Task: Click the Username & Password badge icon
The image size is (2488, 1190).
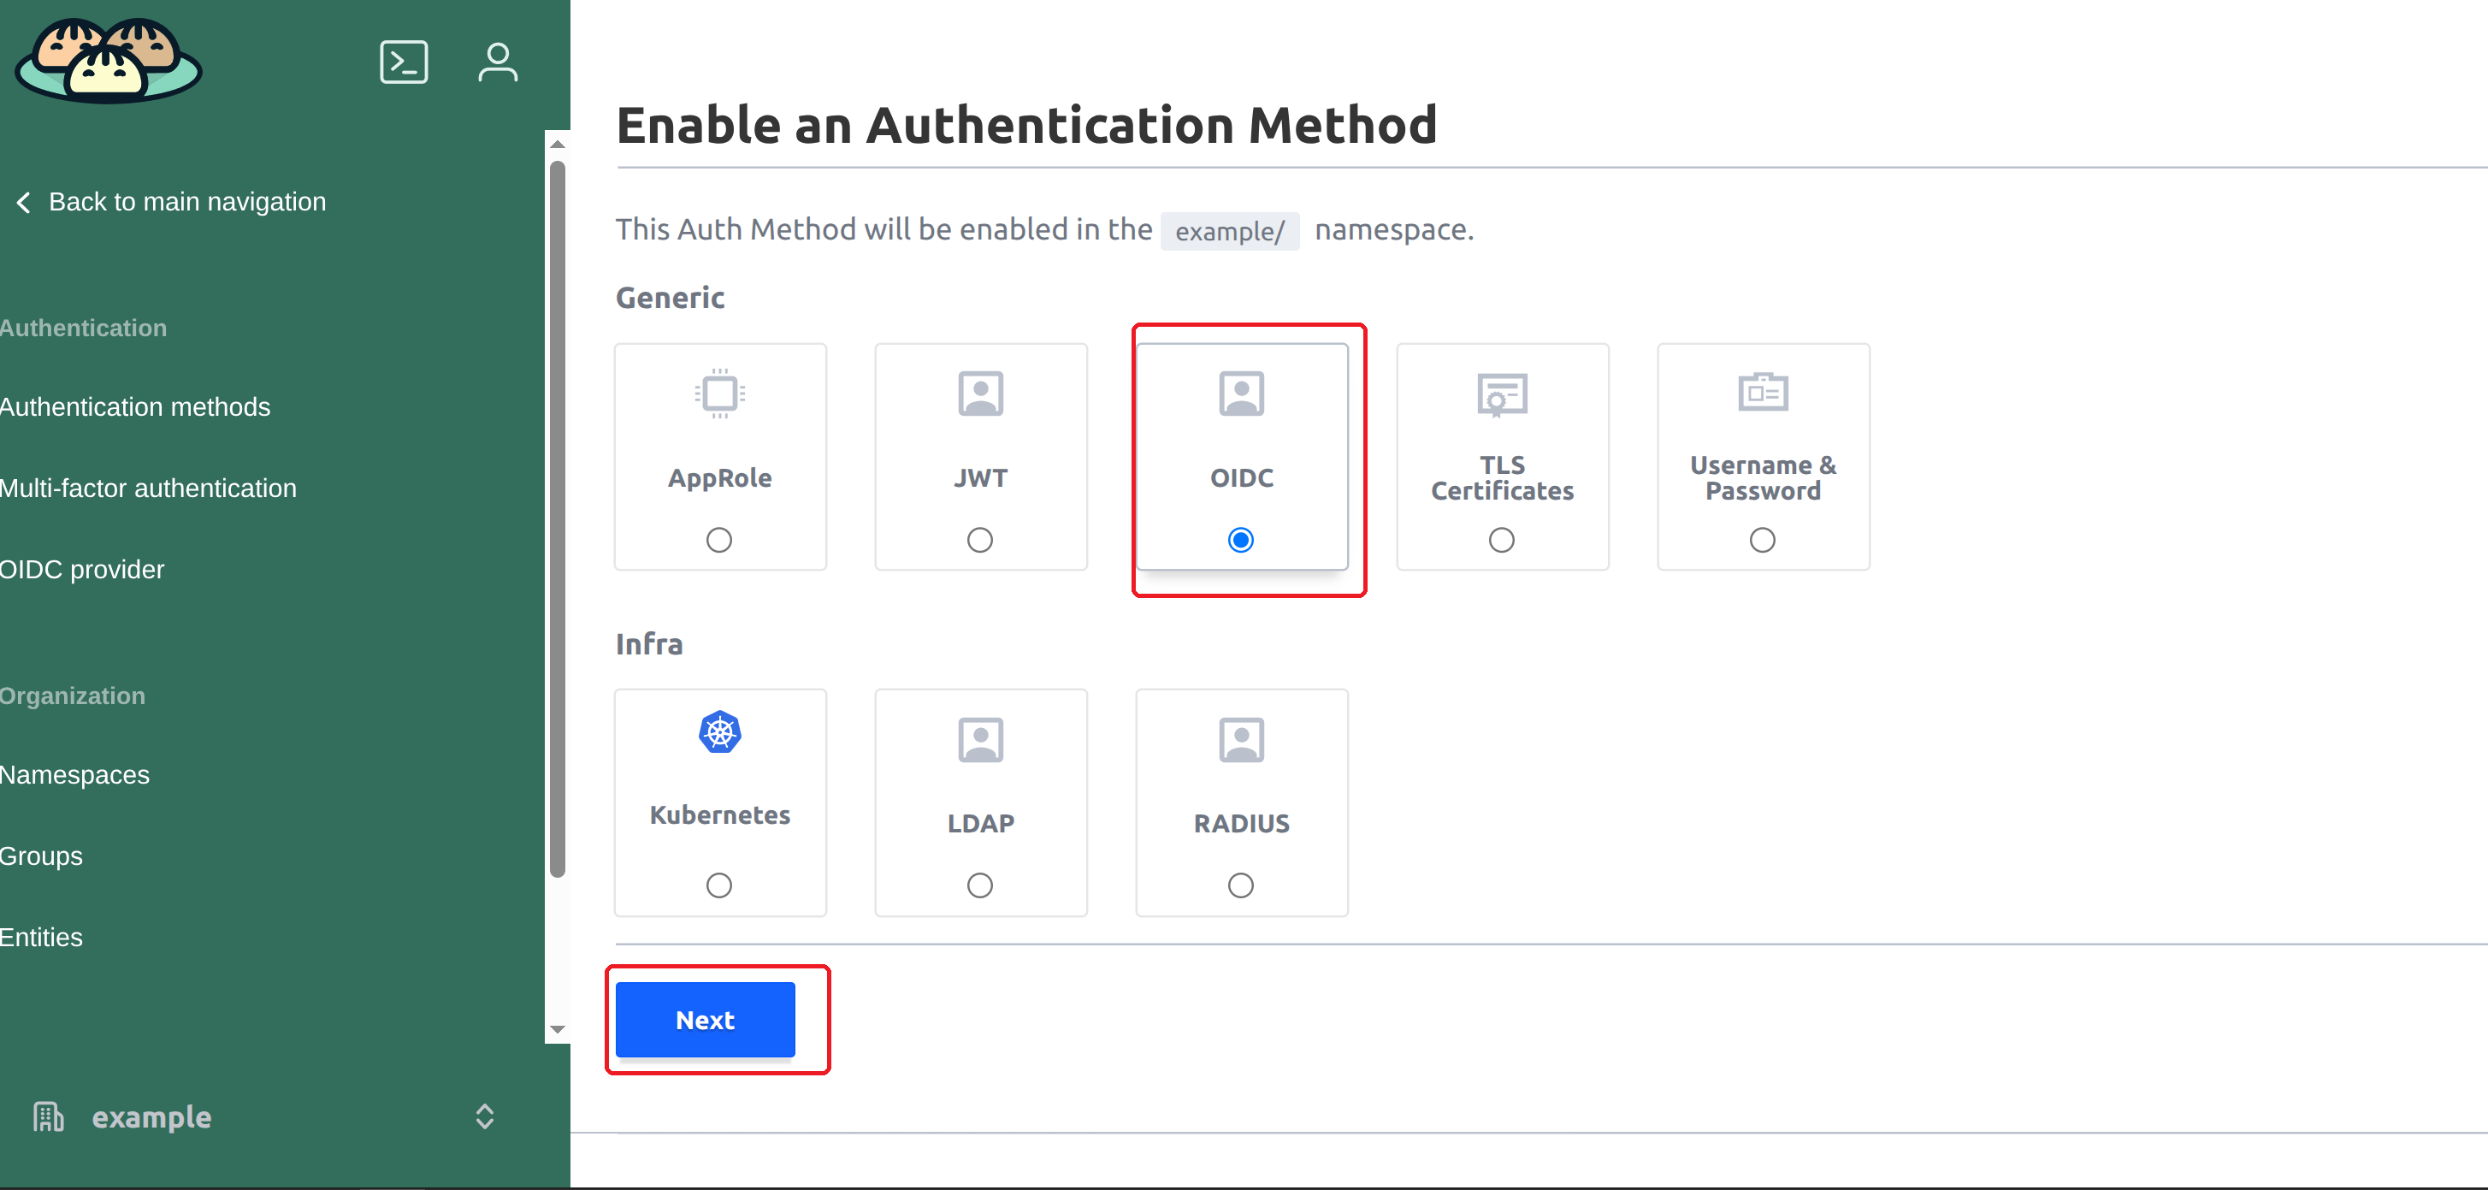Action: pos(1763,392)
